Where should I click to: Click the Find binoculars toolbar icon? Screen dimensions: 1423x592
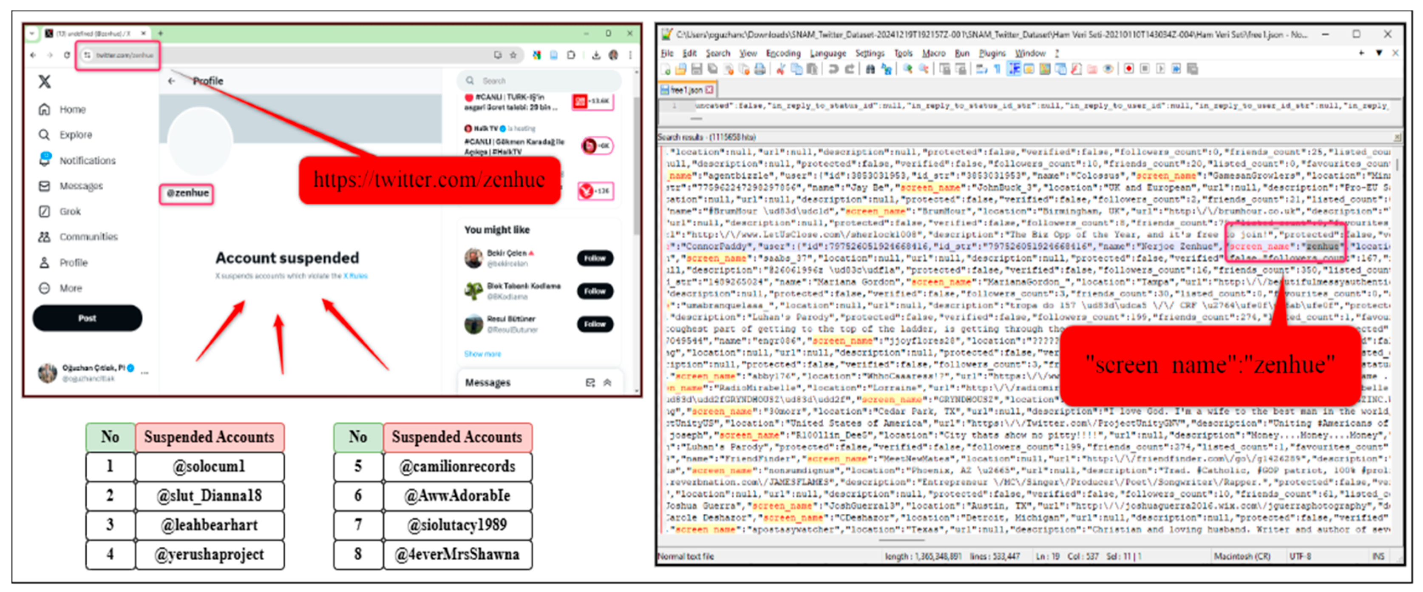870,69
